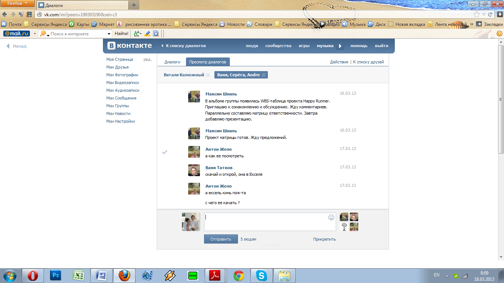Click the music play button in VK header
Viewport: 504px width, 283px height.
point(340,46)
